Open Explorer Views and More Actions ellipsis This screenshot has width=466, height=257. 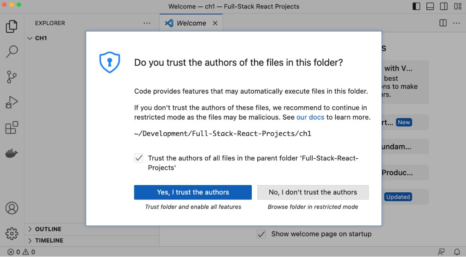pyautogui.click(x=147, y=23)
